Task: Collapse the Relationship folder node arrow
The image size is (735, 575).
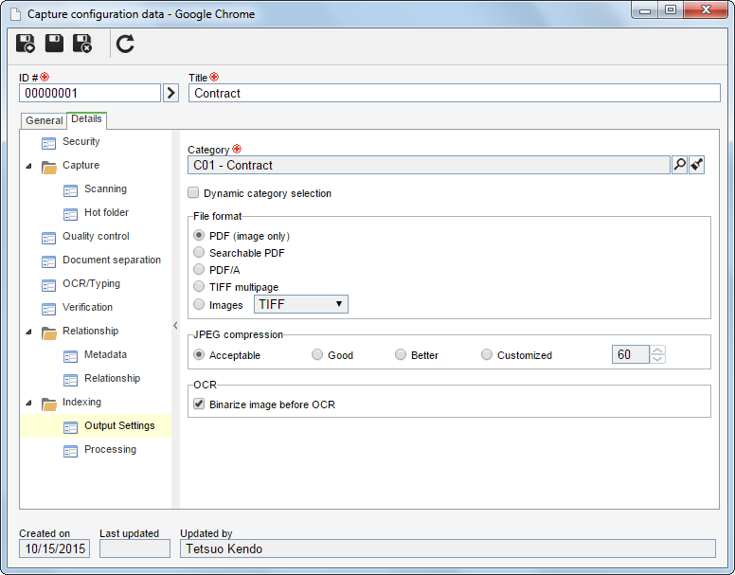Action: click(x=29, y=332)
